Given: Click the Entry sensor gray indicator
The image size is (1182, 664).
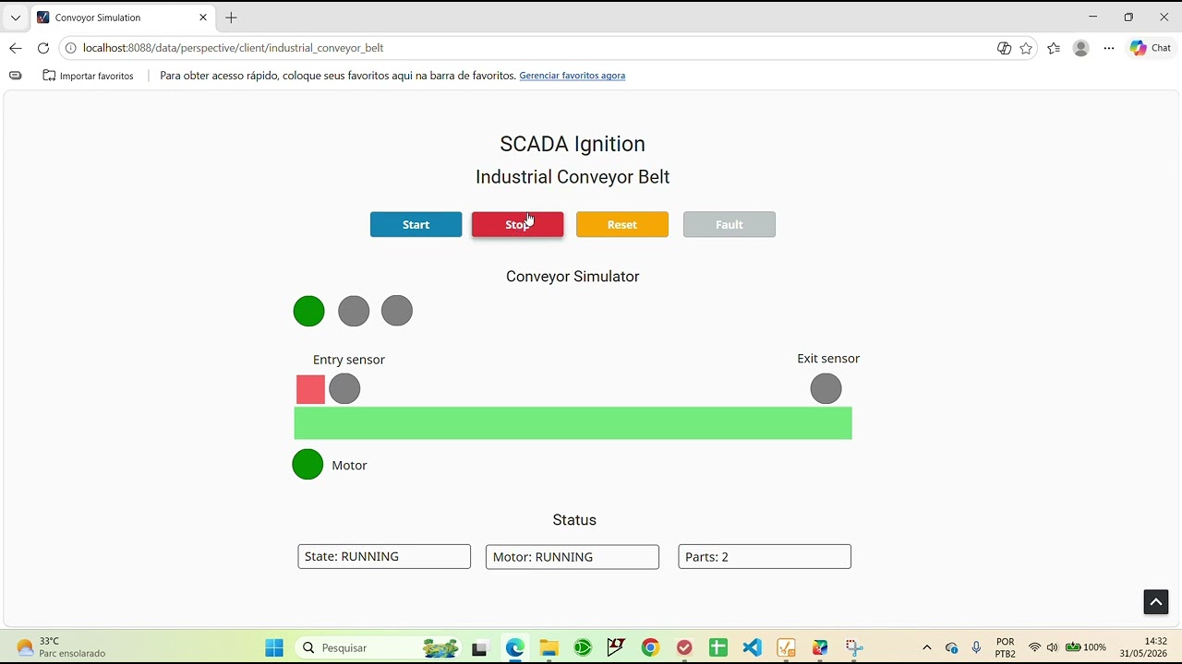Looking at the screenshot, I should point(344,388).
